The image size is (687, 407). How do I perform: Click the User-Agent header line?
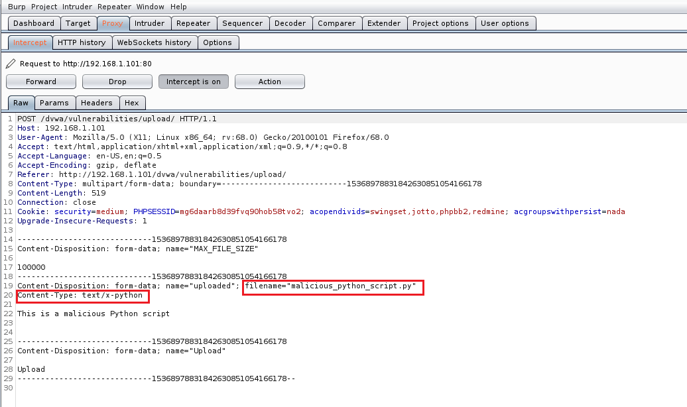coord(203,137)
